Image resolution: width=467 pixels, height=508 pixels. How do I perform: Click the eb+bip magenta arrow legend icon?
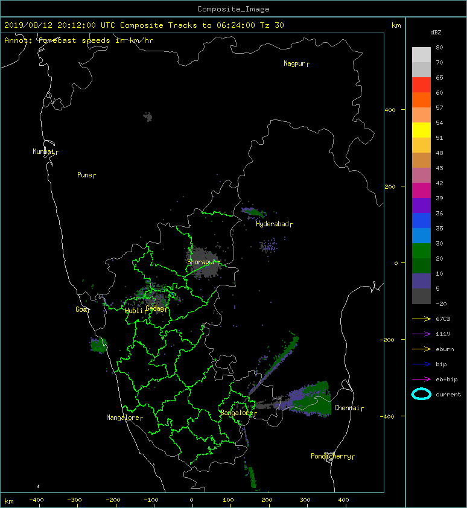point(421,379)
